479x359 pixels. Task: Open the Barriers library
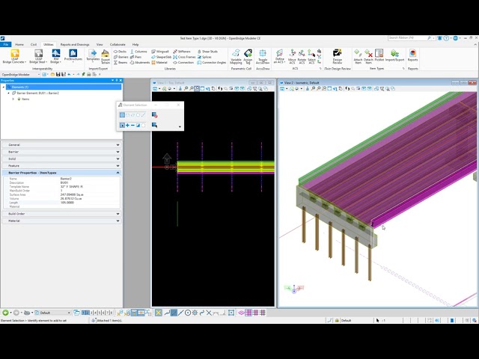(x=121, y=57)
